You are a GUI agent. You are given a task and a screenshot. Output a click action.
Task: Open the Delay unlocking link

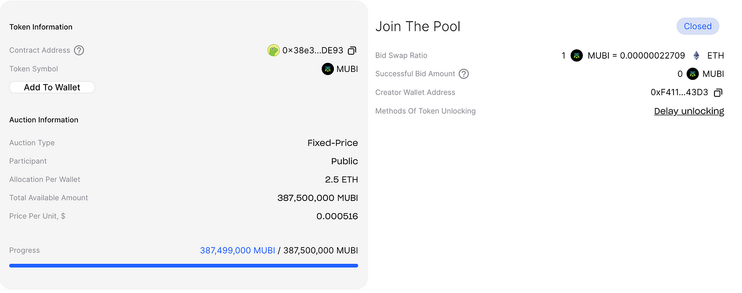(x=689, y=111)
